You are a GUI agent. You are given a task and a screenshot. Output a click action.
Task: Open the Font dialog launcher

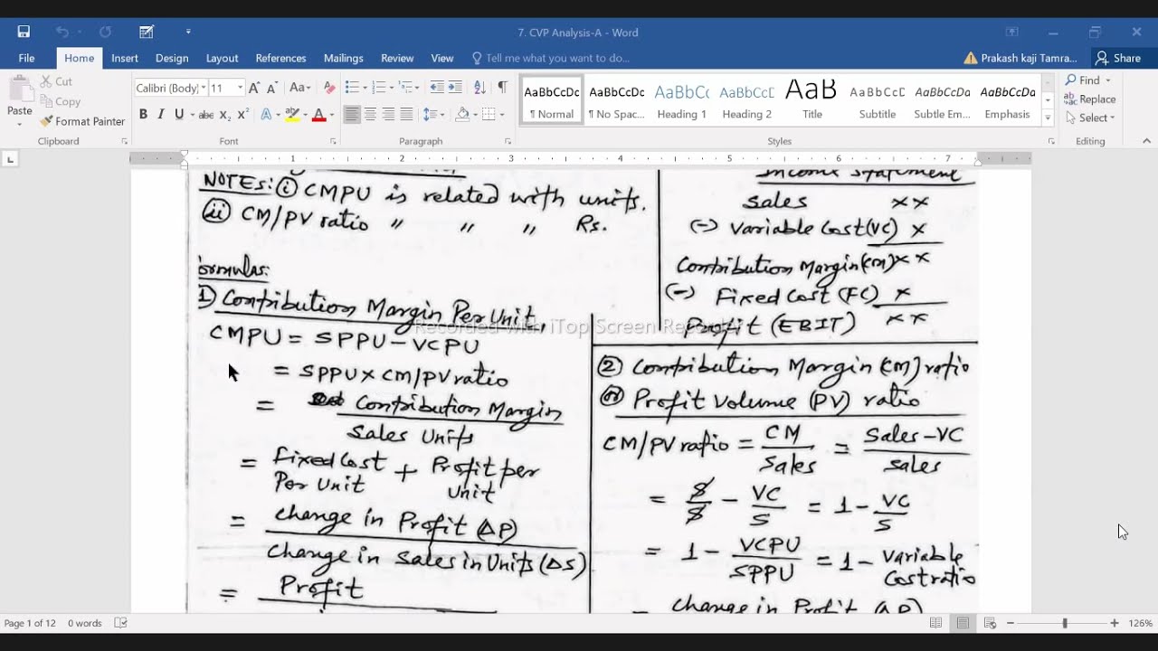tap(333, 142)
